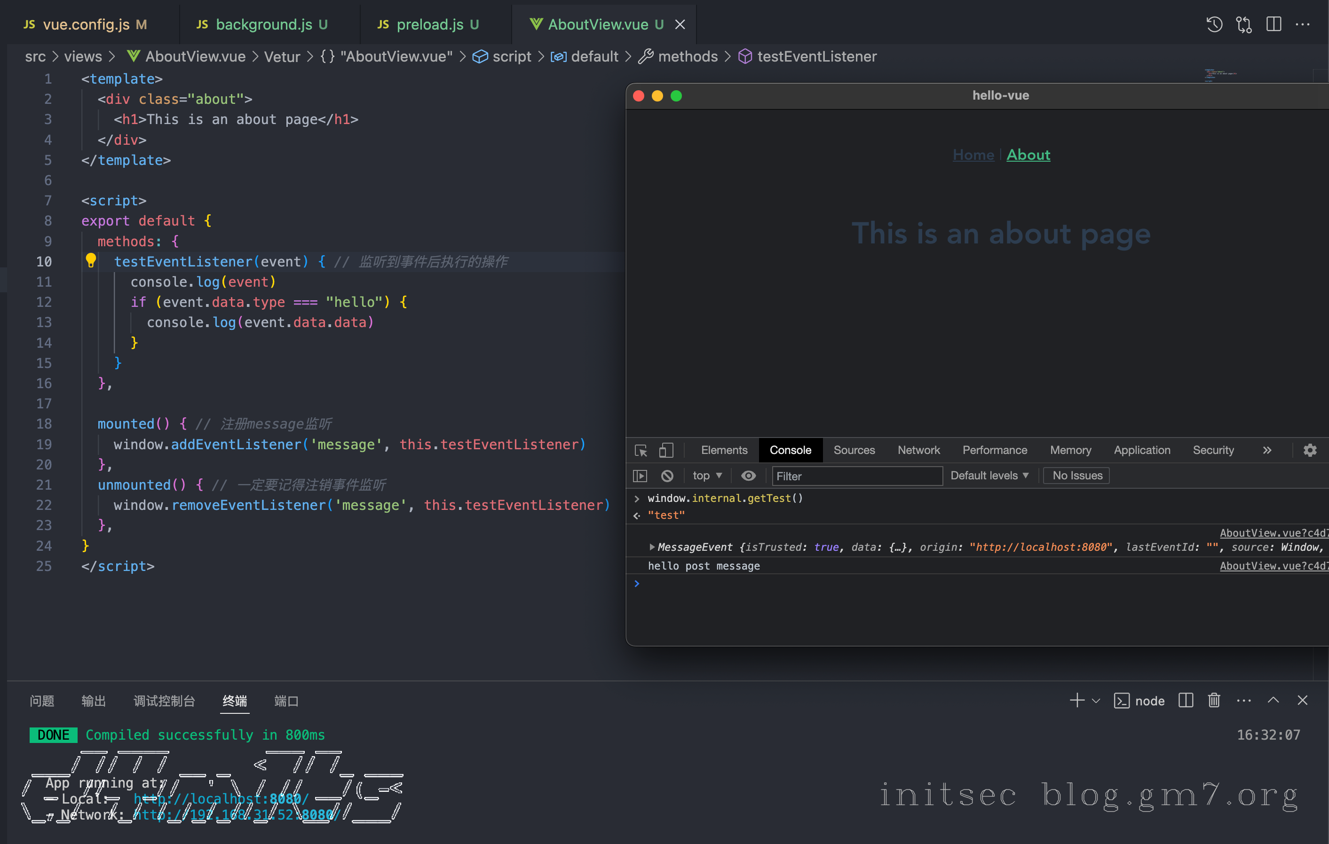Viewport: 1329px width, 844px height.
Task: Kill terminal with the trash icon
Action: [1214, 701]
